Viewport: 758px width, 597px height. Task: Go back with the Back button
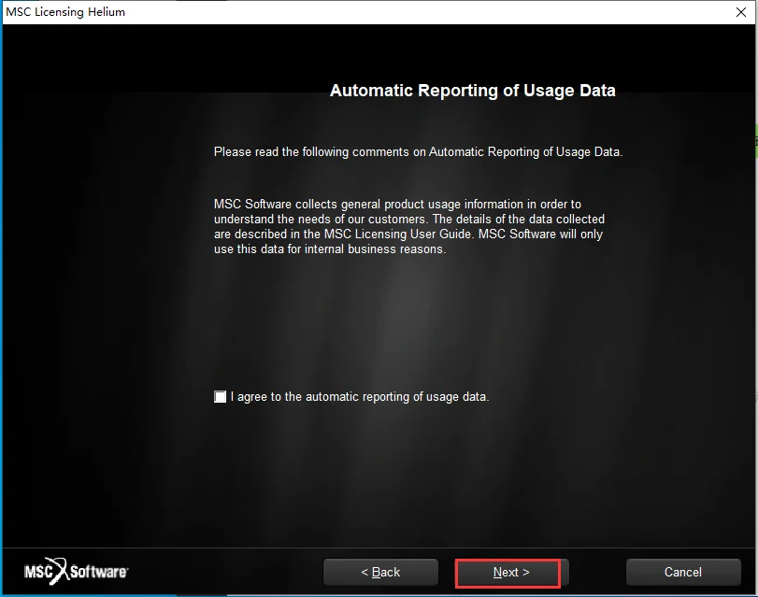[x=380, y=573]
